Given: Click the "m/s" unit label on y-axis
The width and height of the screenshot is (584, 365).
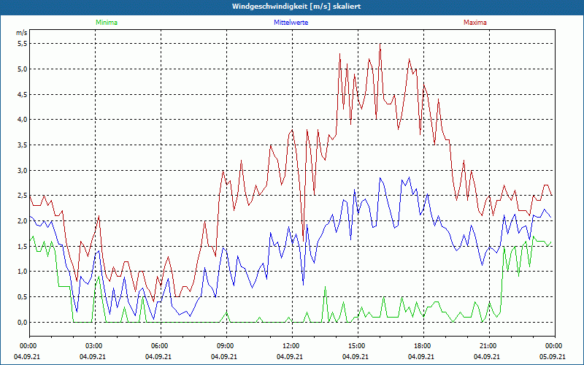Looking at the screenshot, I should (22, 33).
